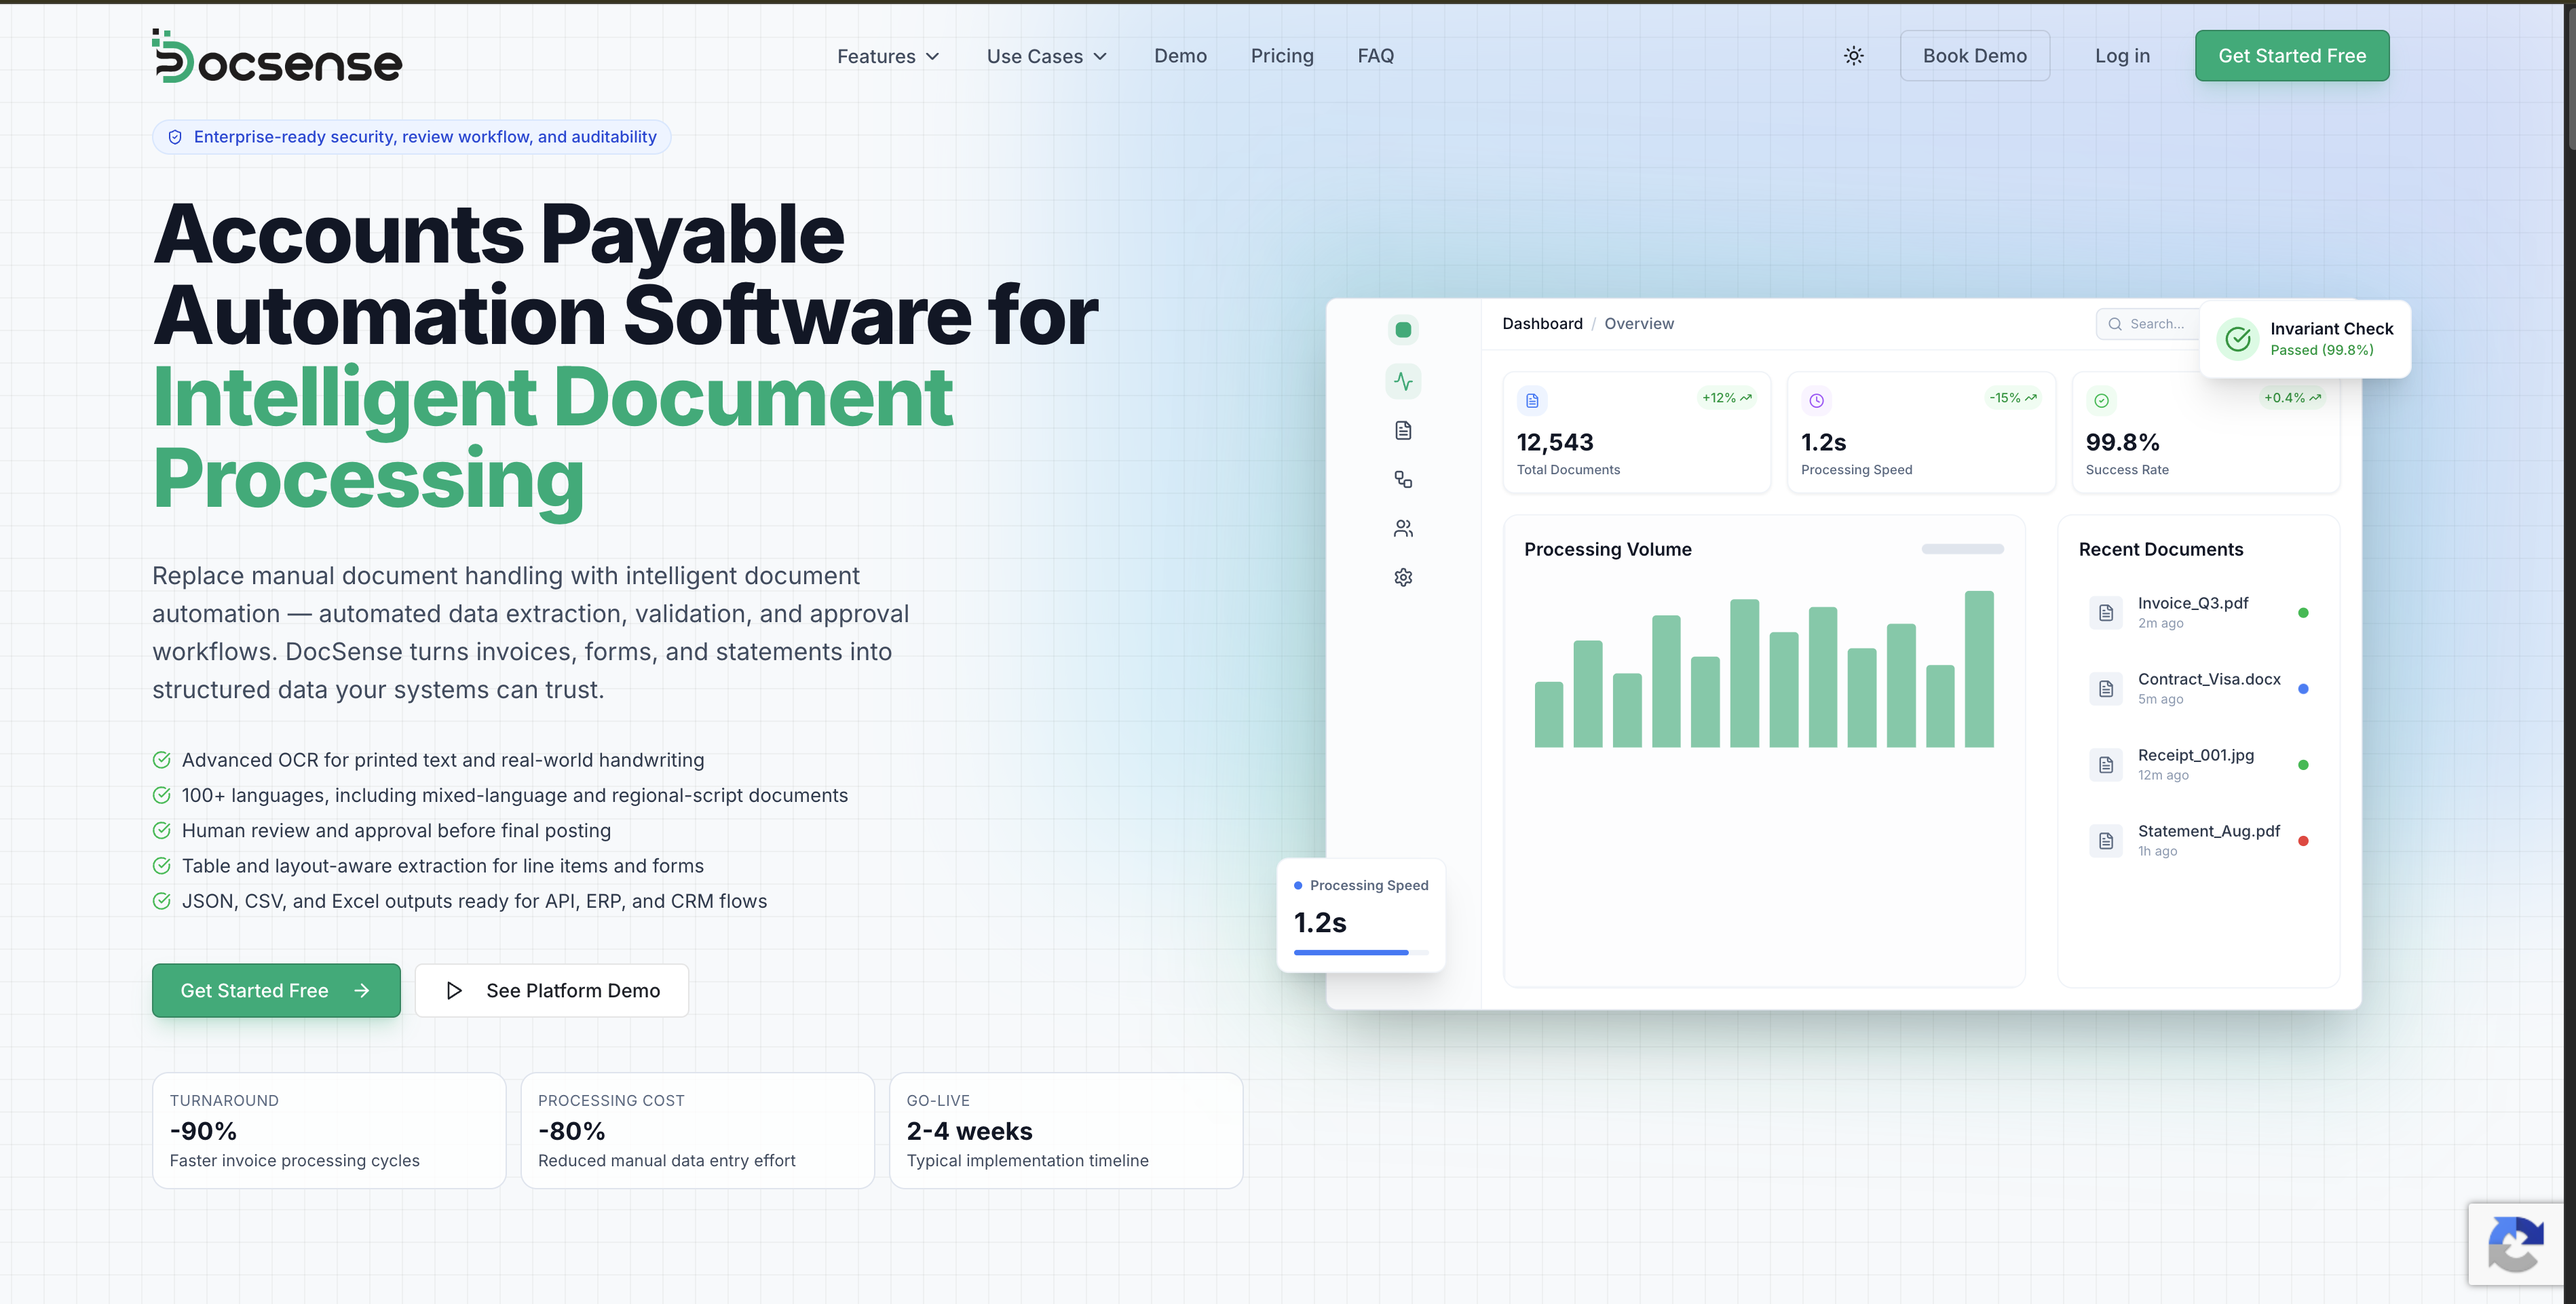Click the Statement_Aug.pdf file icon
Image resolution: width=2576 pixels, height=1304 pixels.
[2105, 841]
